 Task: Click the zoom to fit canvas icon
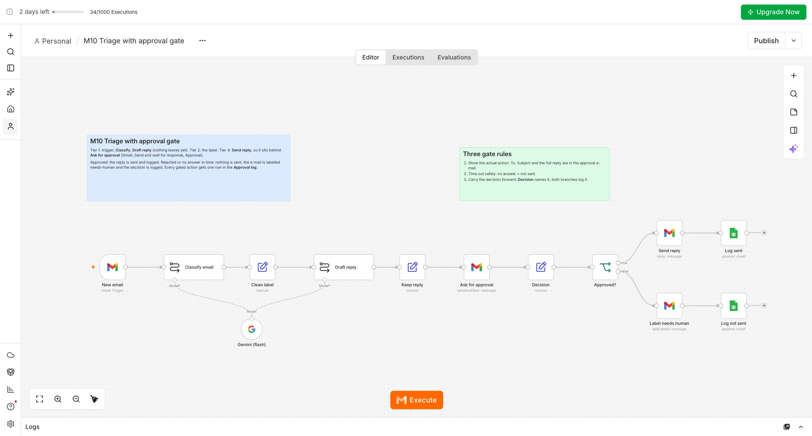click(x=40, y=399)
